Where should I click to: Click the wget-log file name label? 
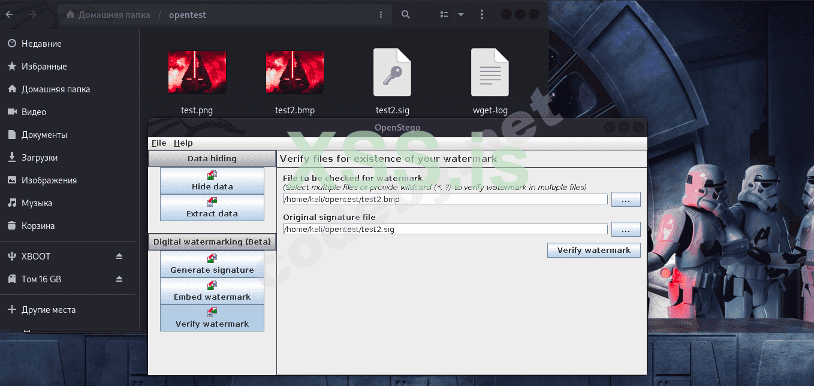coord(490,110)
